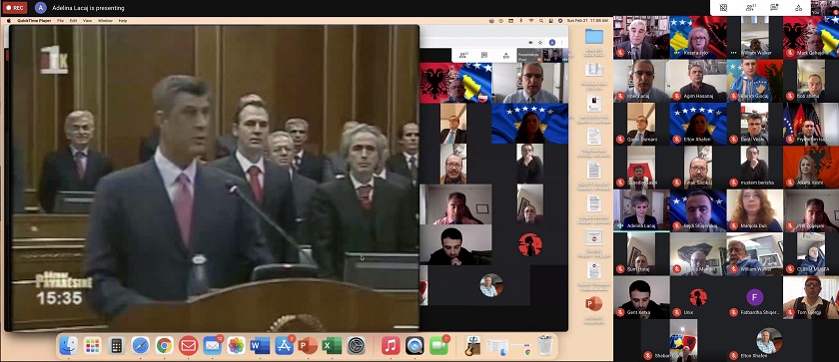This screenshot has width=839, height=362.
Task: Select Agim Hasanaj's video tile
Action: click(x=698, y=81)
